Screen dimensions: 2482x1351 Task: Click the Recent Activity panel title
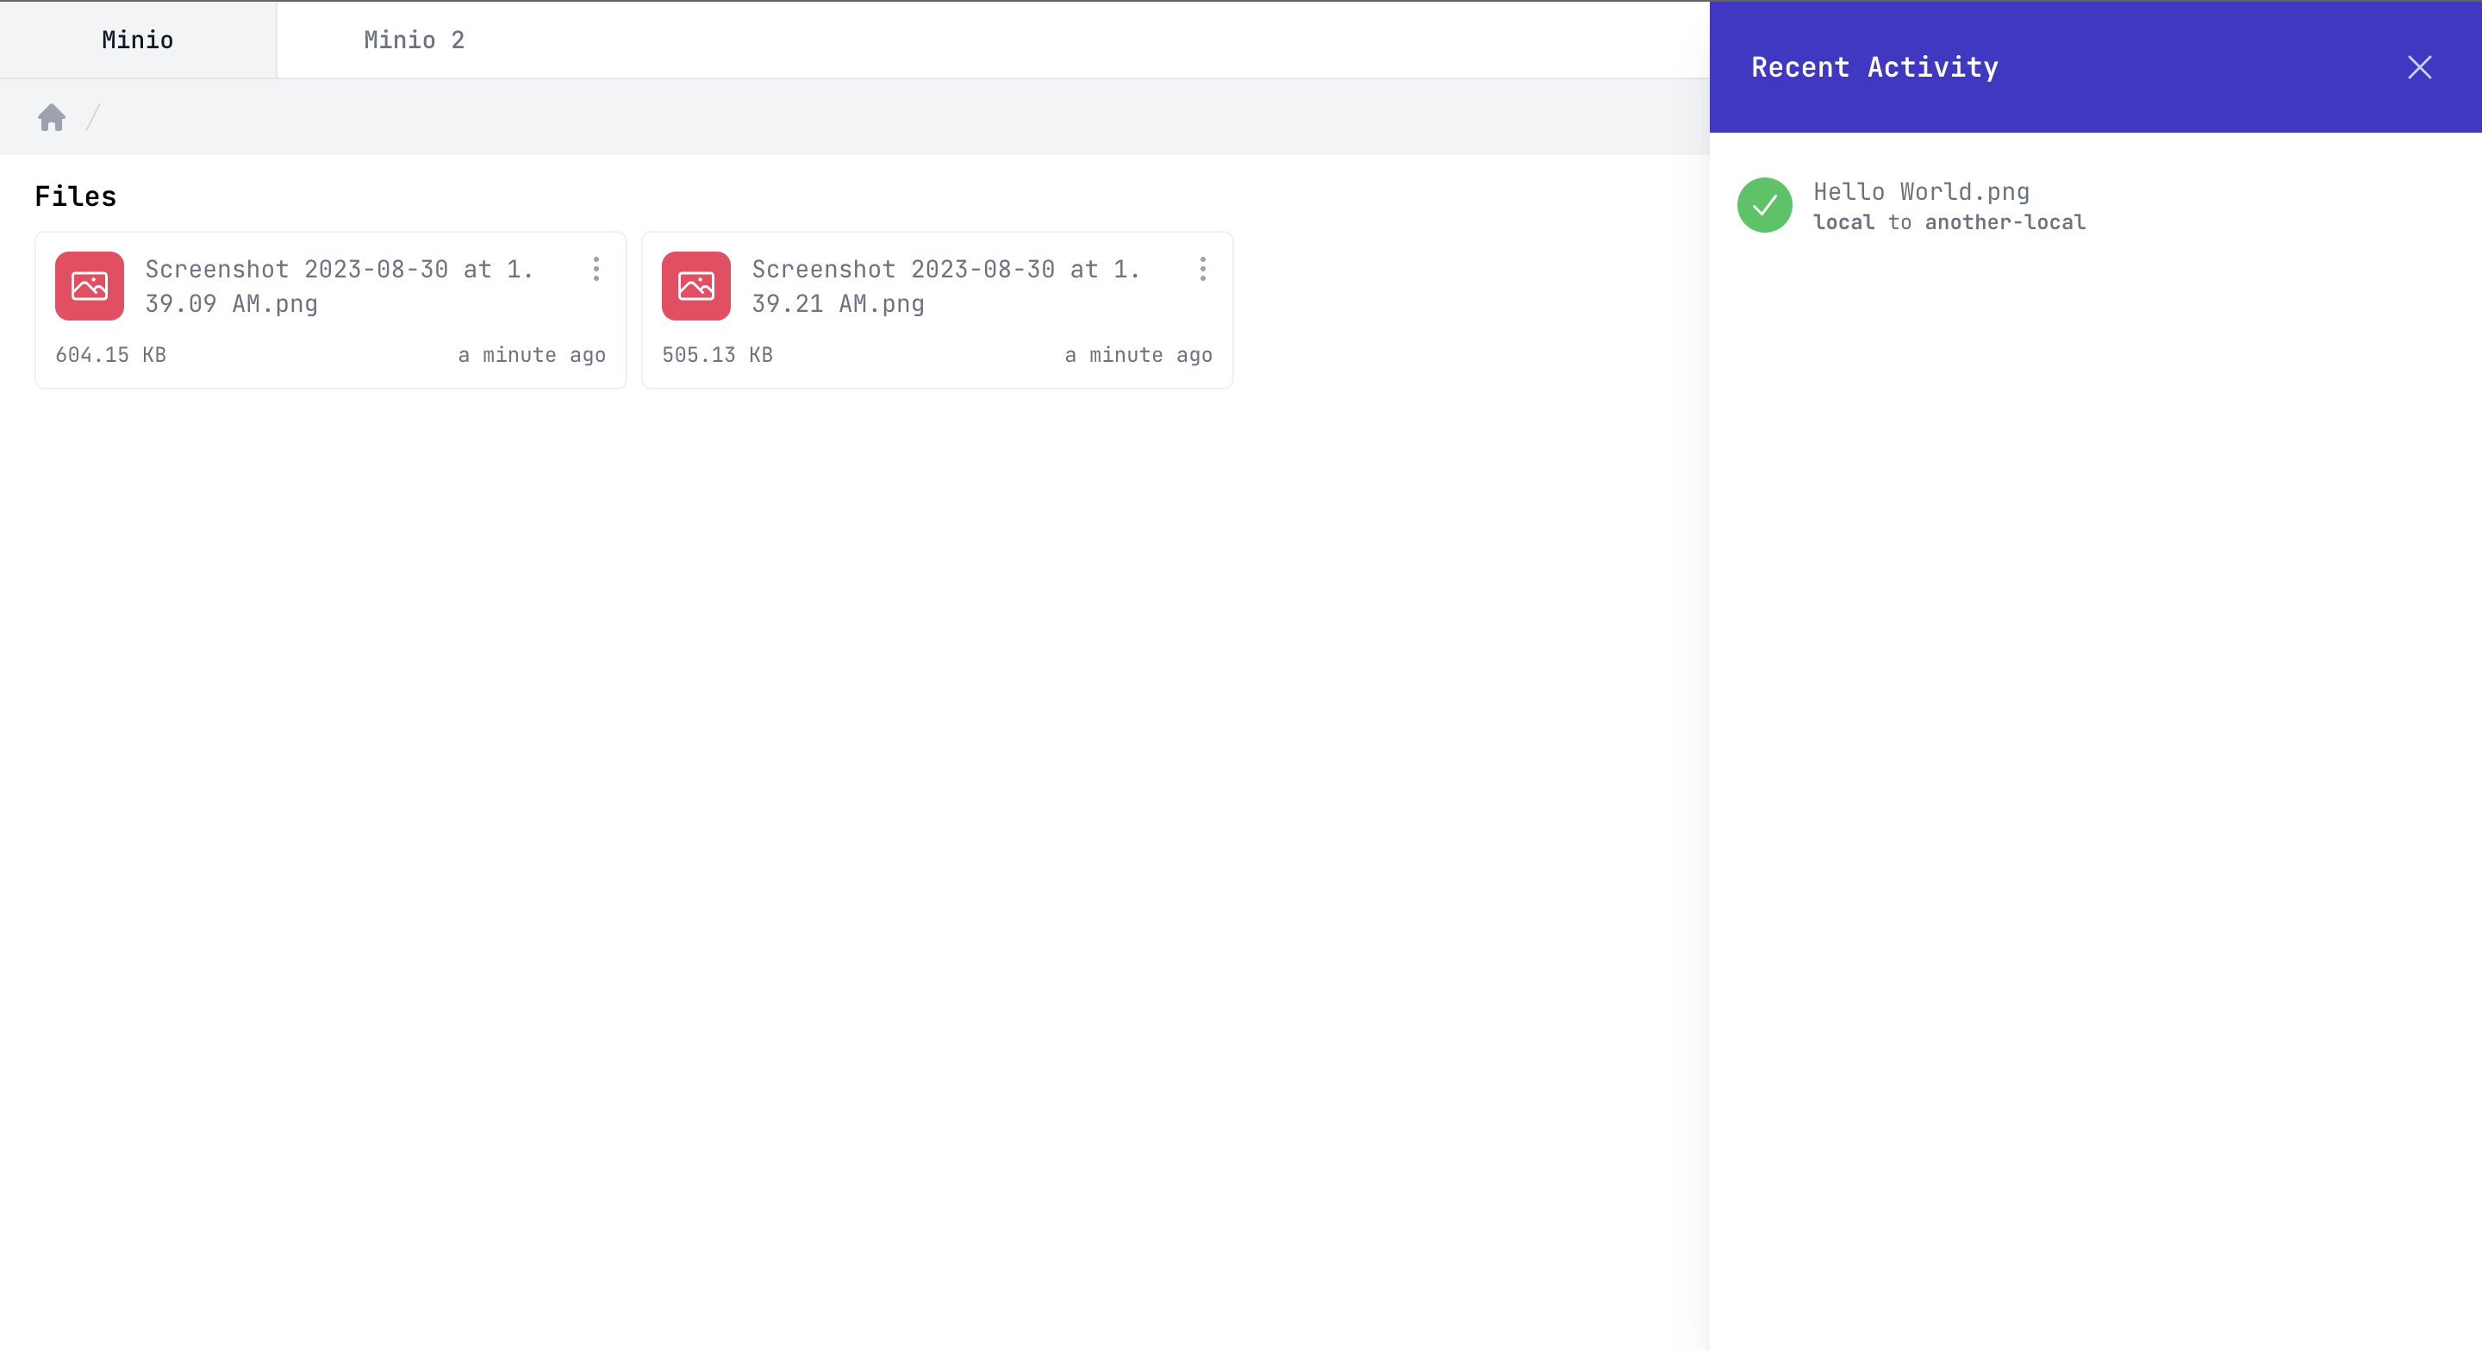pyautogui.click(x=1874, y=67)
